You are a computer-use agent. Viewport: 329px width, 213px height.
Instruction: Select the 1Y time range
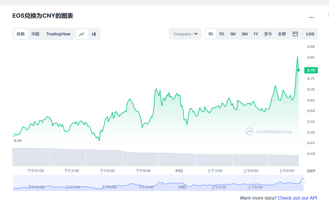(x=256, y=34)
